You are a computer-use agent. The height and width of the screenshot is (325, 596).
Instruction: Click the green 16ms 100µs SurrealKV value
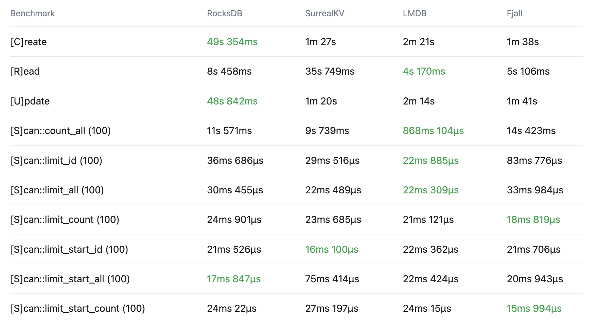[332, 249]
